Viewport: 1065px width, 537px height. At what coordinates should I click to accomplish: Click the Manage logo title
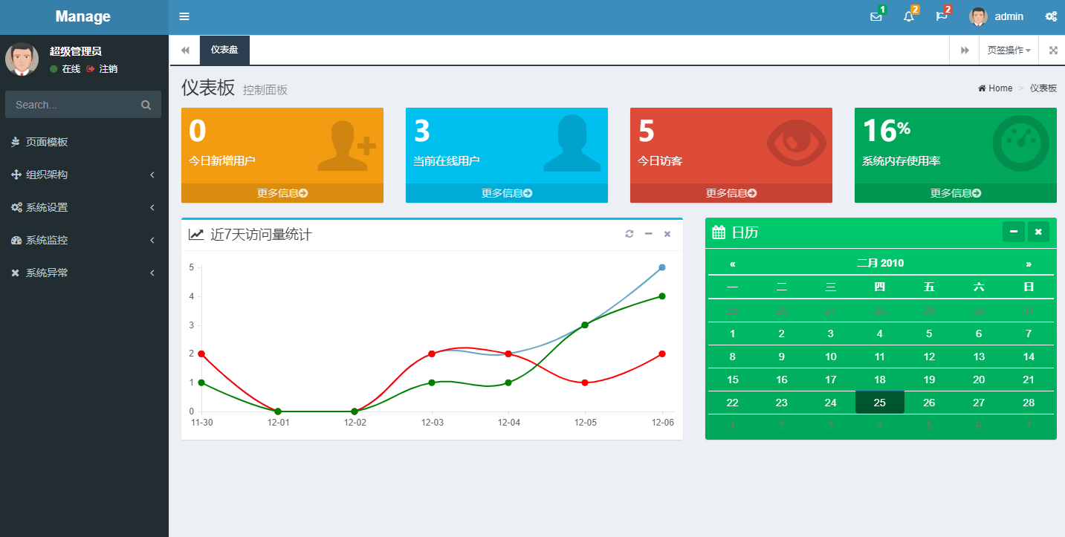83,16
